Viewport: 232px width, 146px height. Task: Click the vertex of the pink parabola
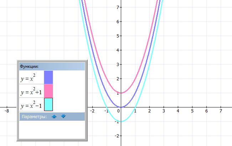(121, 93)
